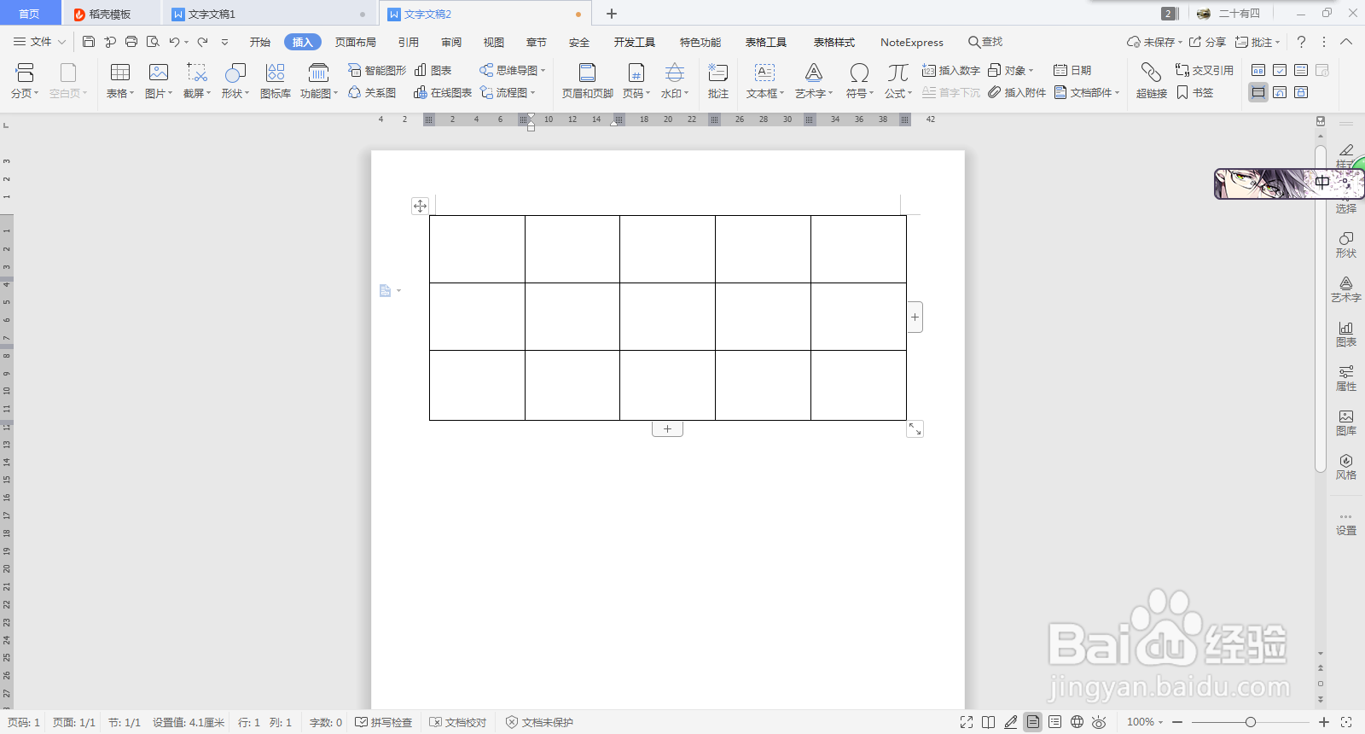Toggle reading layout view in status bar
The height and width of the screenshot is (734, 1365).
point(988,722)
